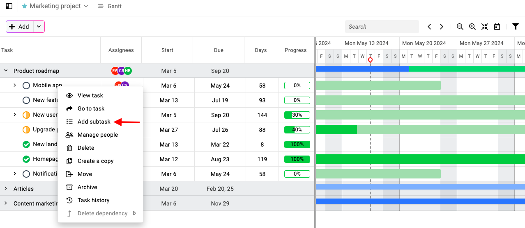Toggle the sidebar panel icon
Viewport: 525px width, 228px height.
9,6
